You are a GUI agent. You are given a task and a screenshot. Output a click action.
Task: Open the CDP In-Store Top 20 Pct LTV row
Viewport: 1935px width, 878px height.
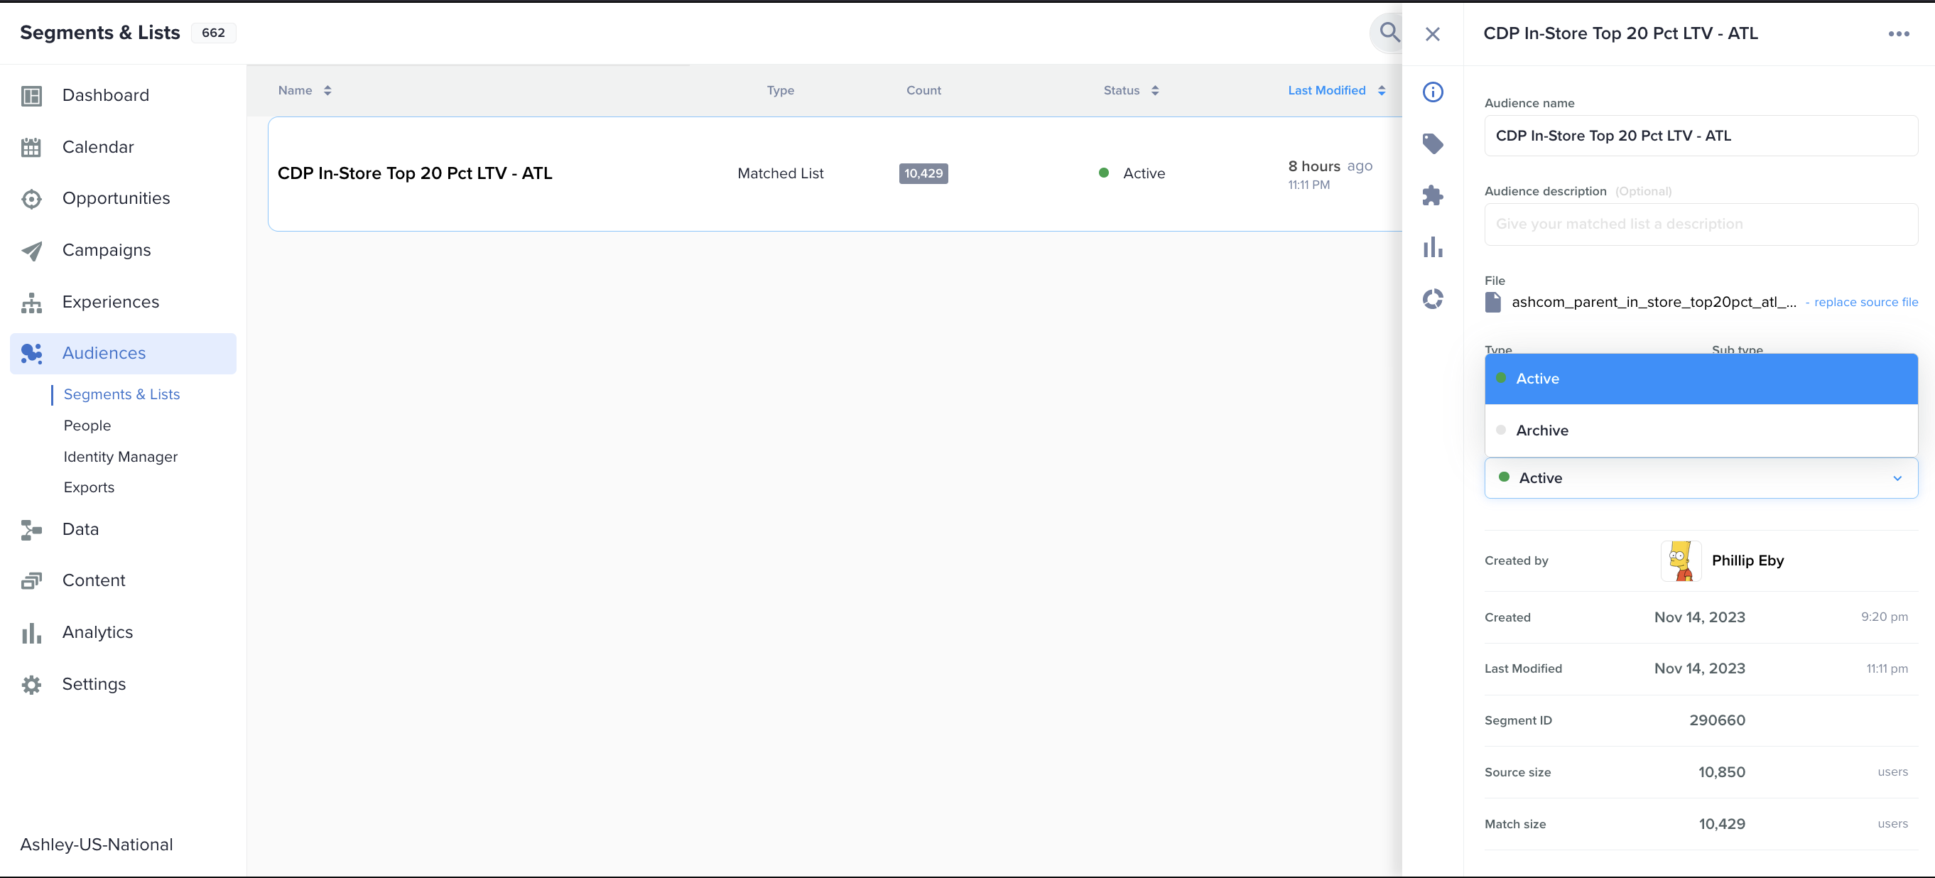pyautogui.click(x=415, y=173)
